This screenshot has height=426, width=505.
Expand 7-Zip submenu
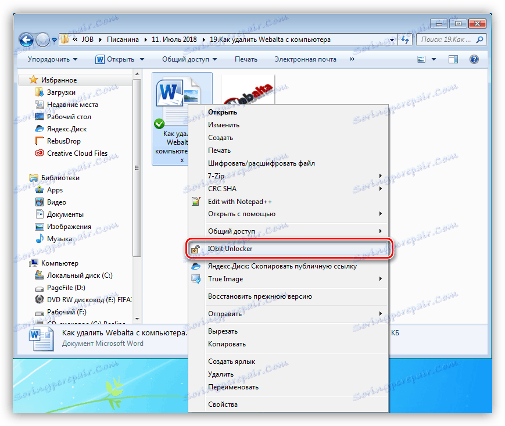(x=289, y=176)
